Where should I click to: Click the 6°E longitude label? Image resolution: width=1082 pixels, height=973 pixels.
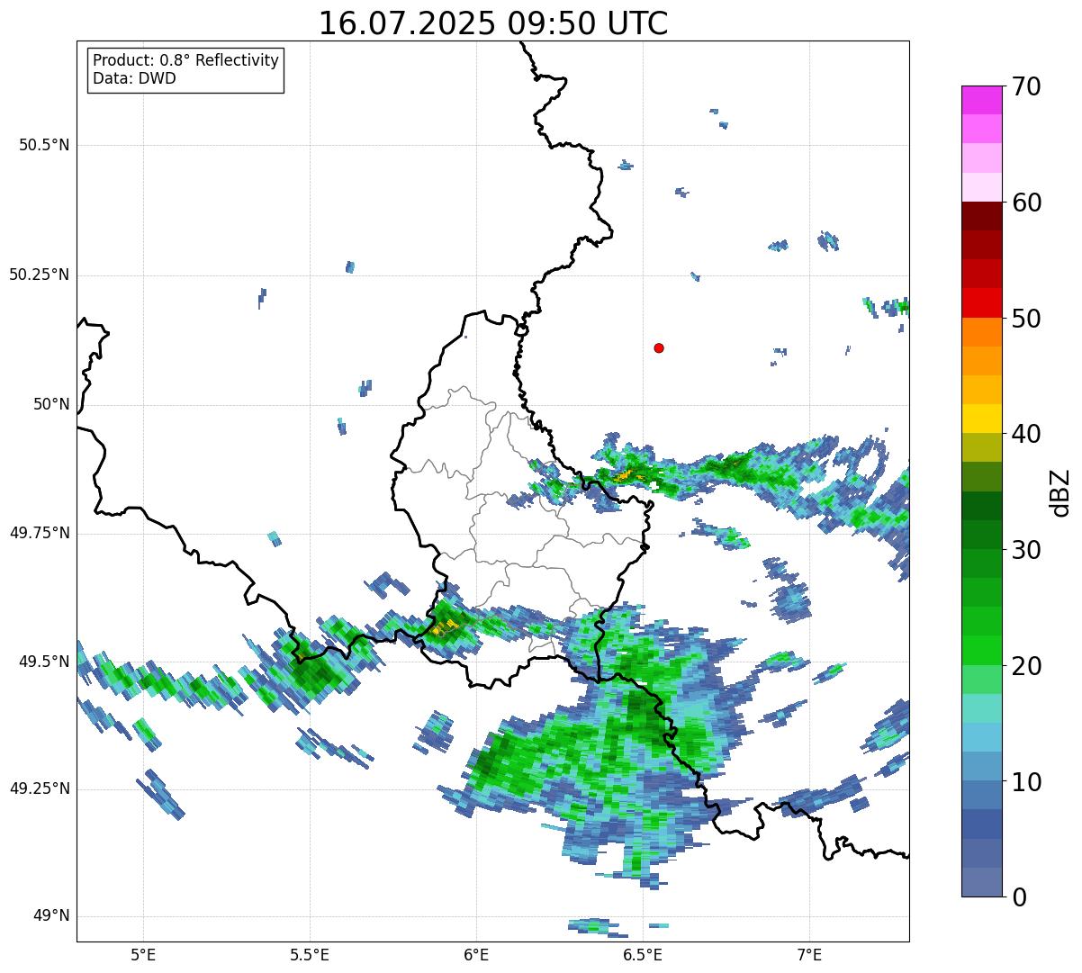476,954
